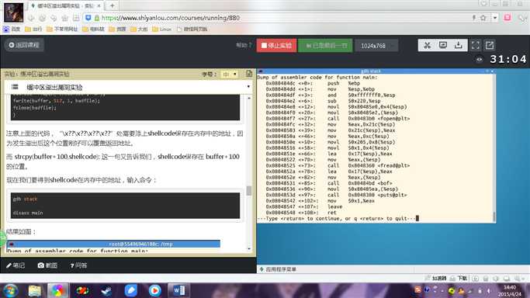This screenshot has width=530, height=298.
Task: Click the list icon beside lab title
Action: [15, 87]
